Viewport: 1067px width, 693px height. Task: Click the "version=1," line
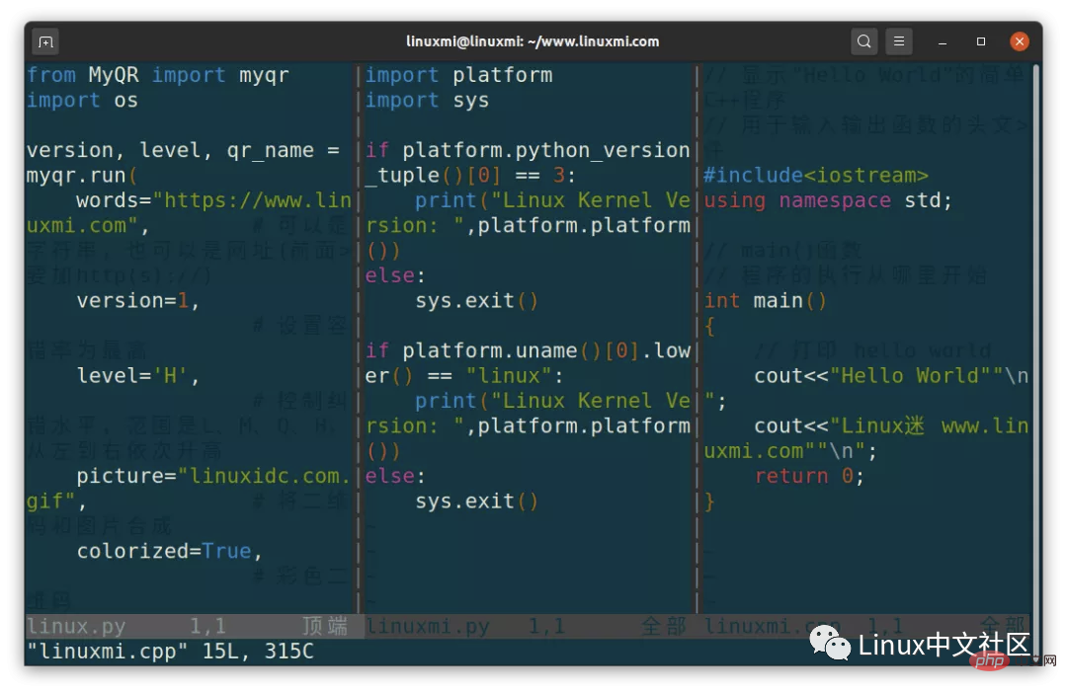137,300
